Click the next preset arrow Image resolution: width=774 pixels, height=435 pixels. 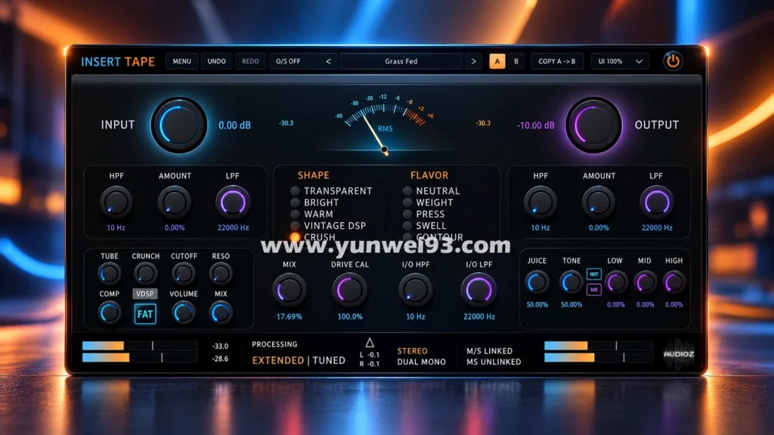(473, 61)
